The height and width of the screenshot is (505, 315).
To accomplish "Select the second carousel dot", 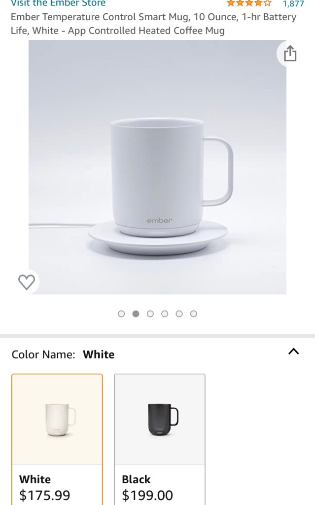I will pos(136,314).
